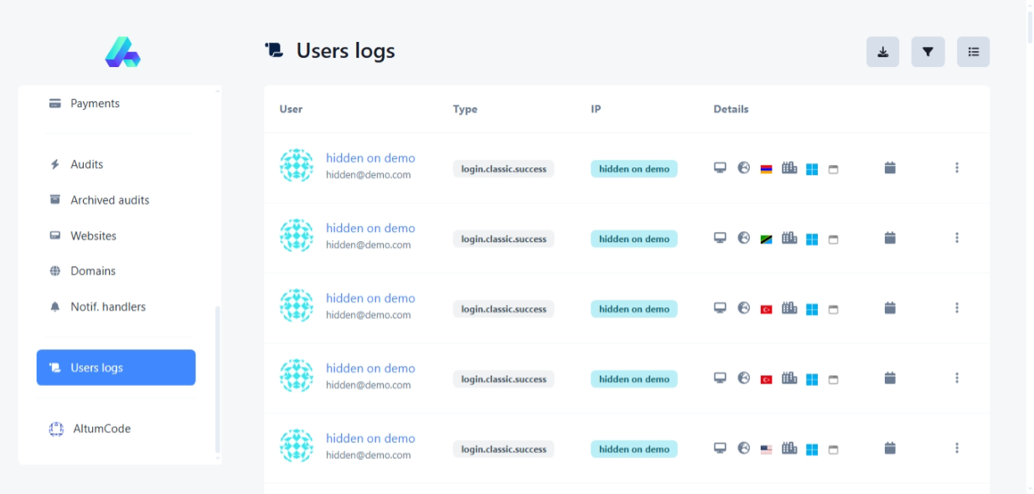The height and width of the screenshot is (494, 1034).
Task: Click browser window icon in second row
Action: point(833,239)
